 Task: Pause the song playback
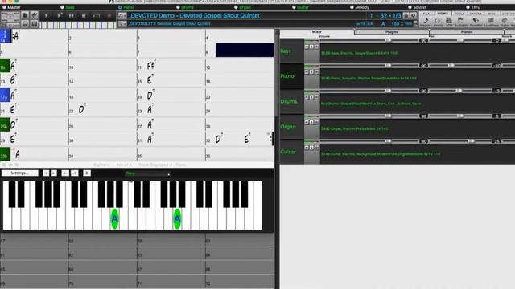(72, 15)
